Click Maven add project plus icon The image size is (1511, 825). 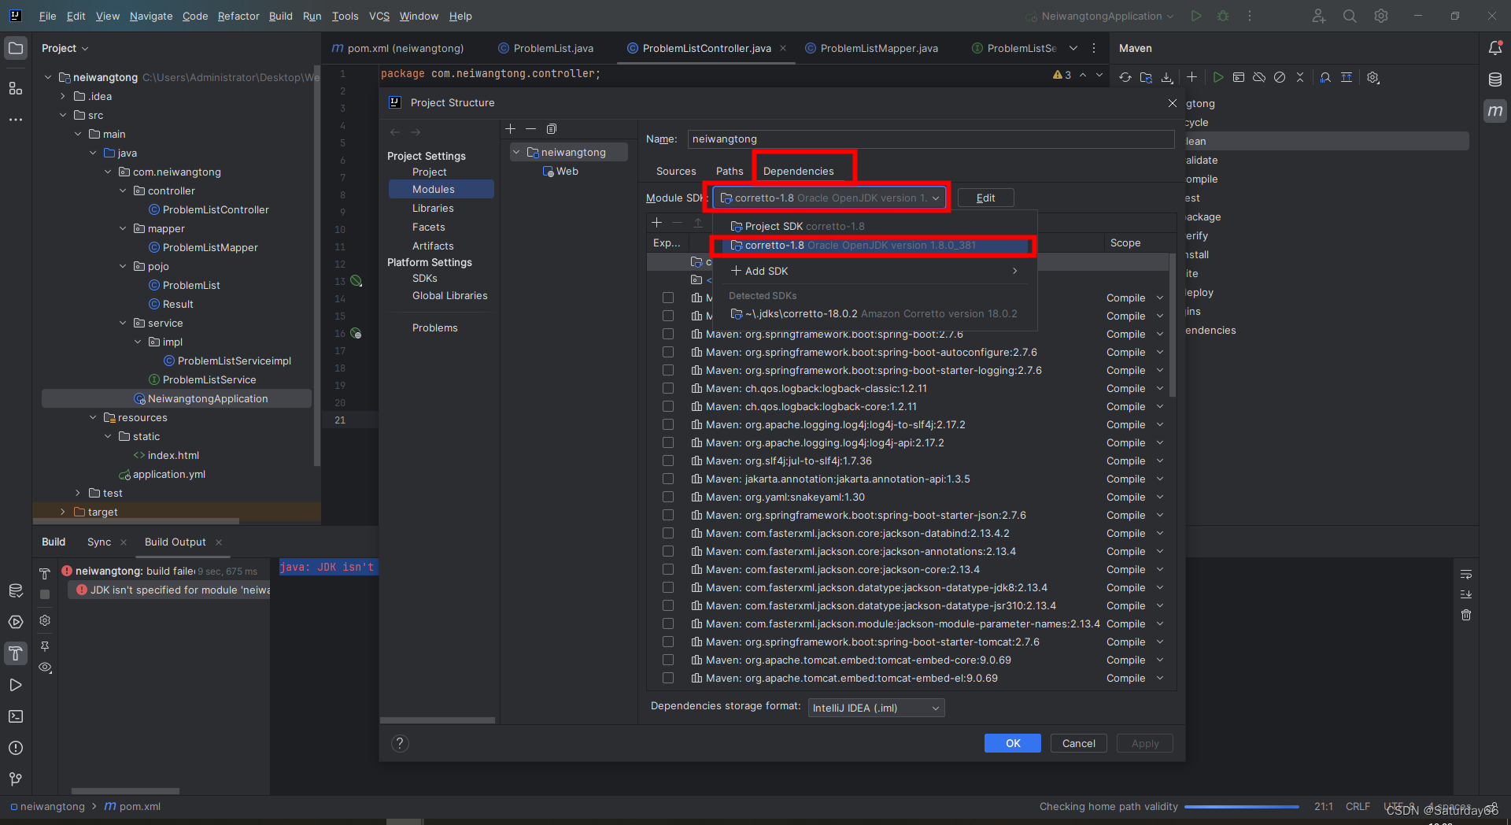(x=1191, y=77)
